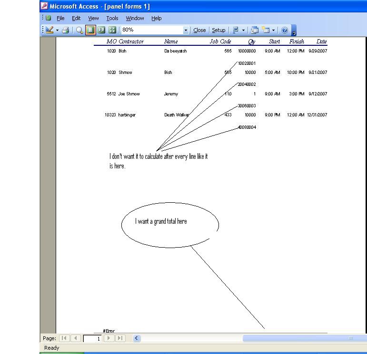The image size is (367, 354).
Task: Go to previous page navigation button
Action: point(75,338)
